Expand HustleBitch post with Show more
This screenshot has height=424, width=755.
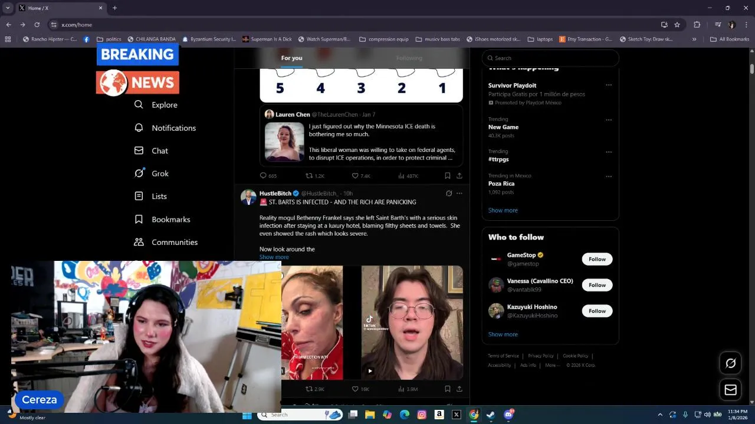274,257
